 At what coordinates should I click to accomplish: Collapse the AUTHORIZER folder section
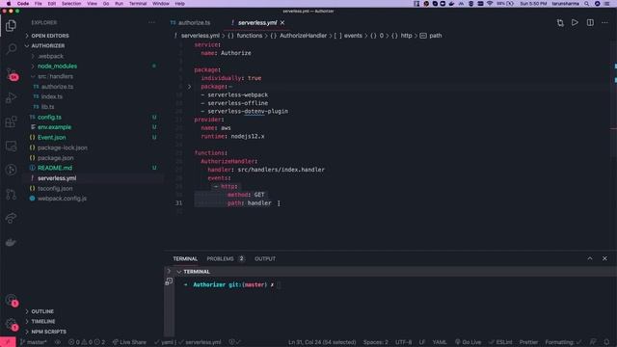coord(48,45)
